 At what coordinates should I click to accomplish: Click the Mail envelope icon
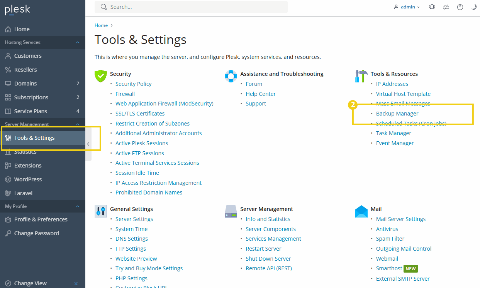361,211
